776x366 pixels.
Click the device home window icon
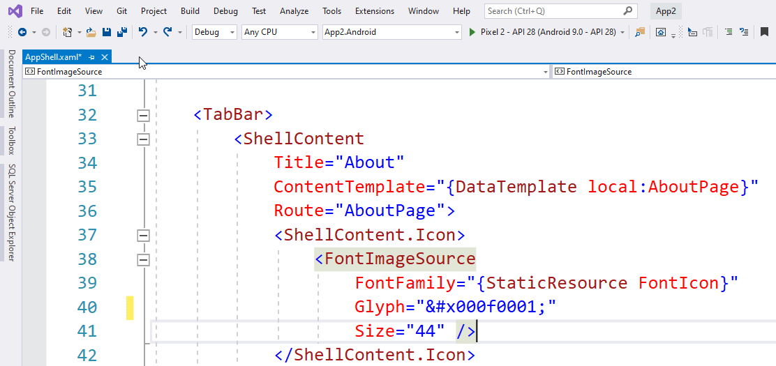click(661, 32)
